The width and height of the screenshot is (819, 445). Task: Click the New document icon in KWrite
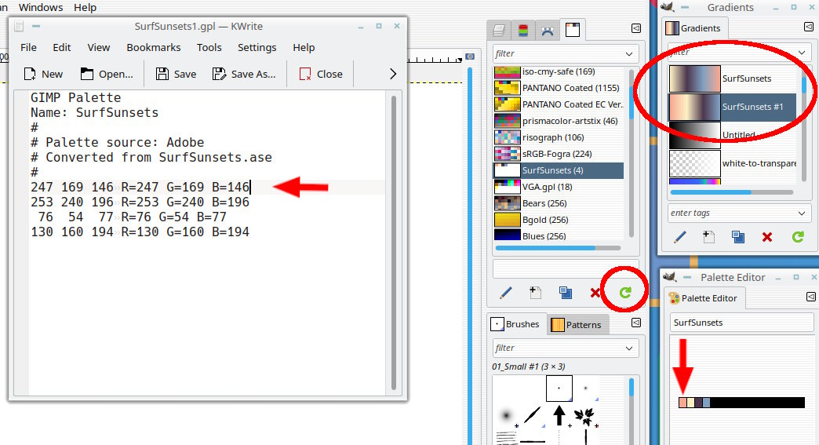30,74
